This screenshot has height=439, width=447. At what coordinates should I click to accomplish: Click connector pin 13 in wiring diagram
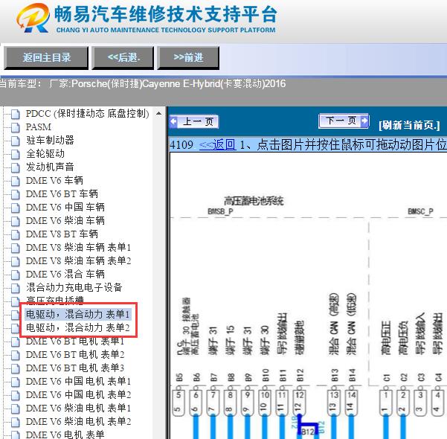(x=334, y=403)
